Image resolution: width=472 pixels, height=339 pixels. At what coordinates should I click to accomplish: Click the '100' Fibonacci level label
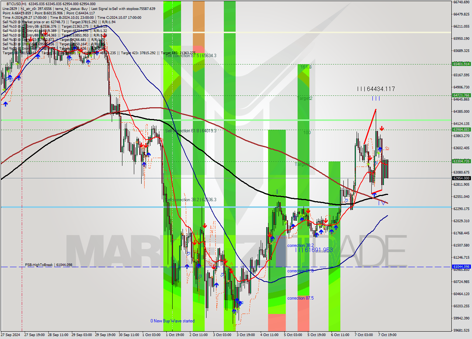point(307,133)
